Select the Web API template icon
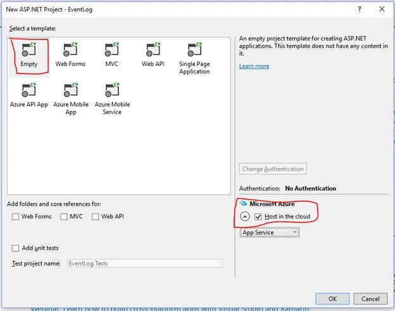 153,49
